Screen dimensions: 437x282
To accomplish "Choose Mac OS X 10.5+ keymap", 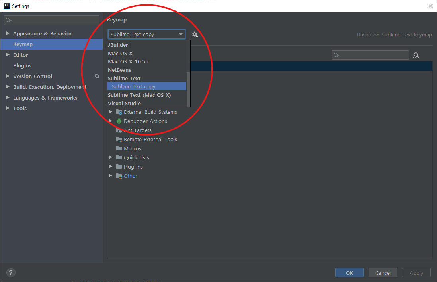I will coord(147,62).
